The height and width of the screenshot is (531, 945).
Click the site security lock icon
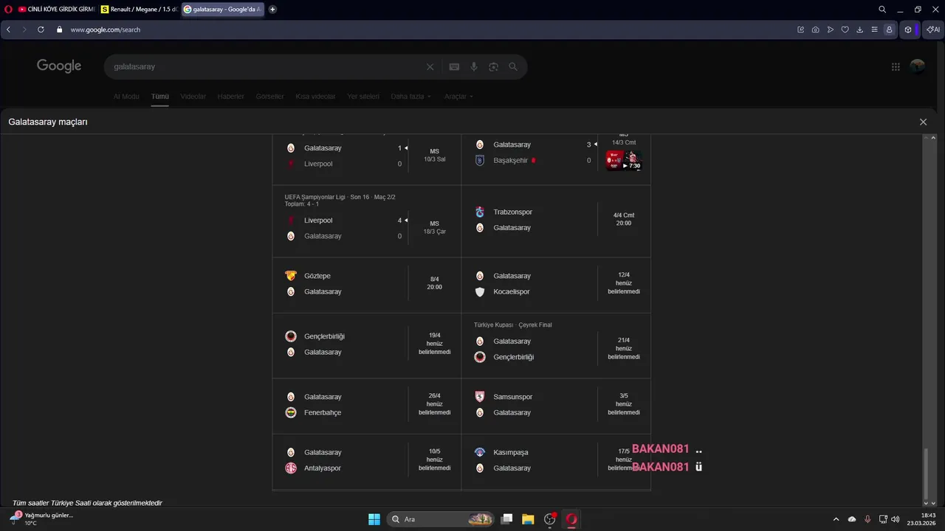[x=60, y=29]
